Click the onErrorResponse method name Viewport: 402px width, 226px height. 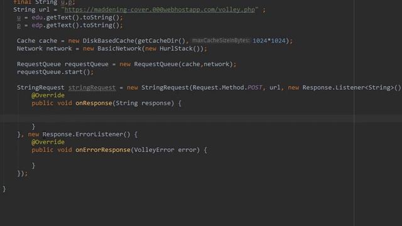103,150
